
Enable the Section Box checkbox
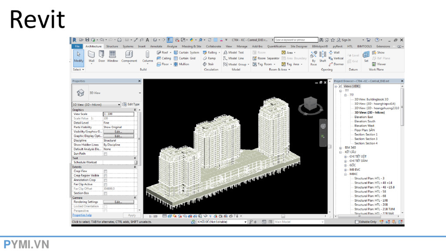point(105,193)
